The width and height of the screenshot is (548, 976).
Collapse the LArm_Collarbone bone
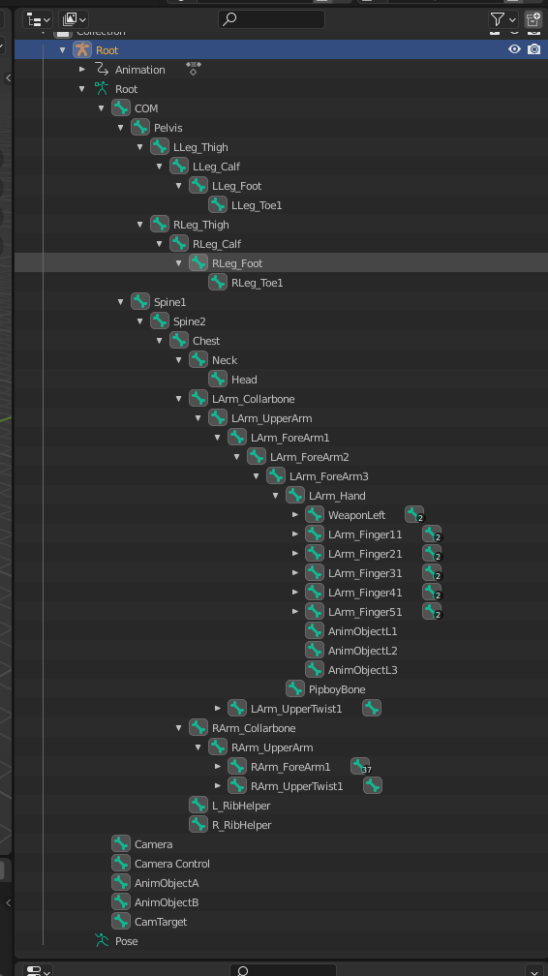click(178, 398)
